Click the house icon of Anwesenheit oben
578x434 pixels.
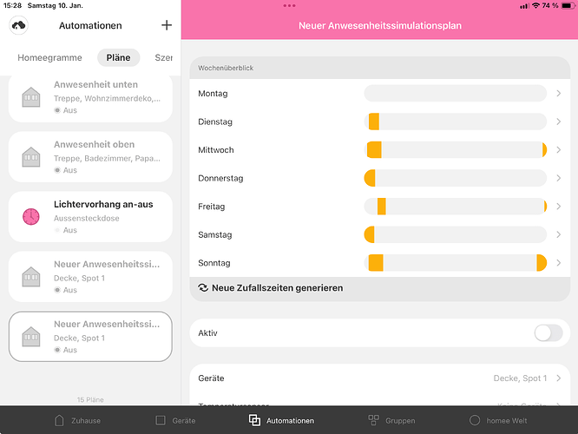[x=31, y=157]
